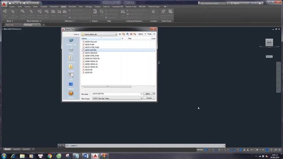Screen dimensions: 283x159
Task: Expand the Block Definition panel dropdown
Action: (x=34, y=21)
